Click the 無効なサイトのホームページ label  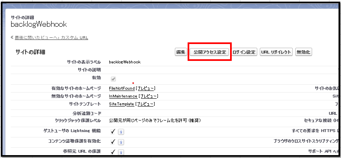[76, 96]
